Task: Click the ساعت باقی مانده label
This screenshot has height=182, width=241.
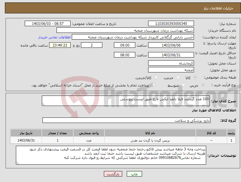Action: point(34,46)
